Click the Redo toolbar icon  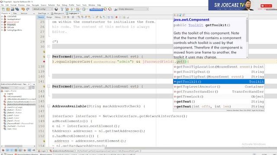coord(28,9)
